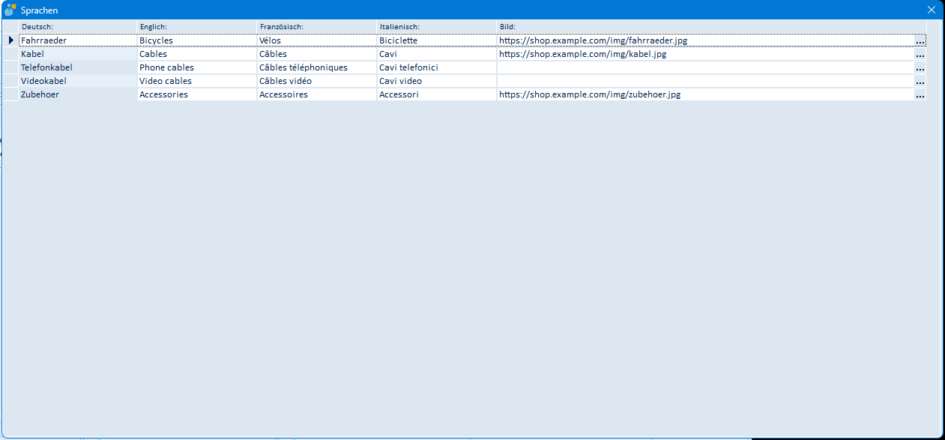Viewport: 945px width, 440px height.
Task: Click the Phone cables cell
Action: pos(197,67)
